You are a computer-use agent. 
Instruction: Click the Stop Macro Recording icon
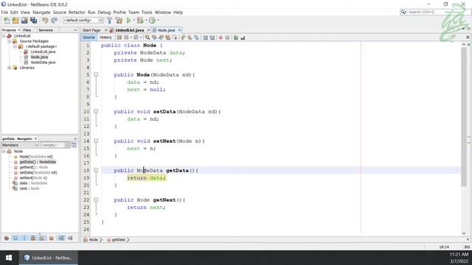click(228, 38)
